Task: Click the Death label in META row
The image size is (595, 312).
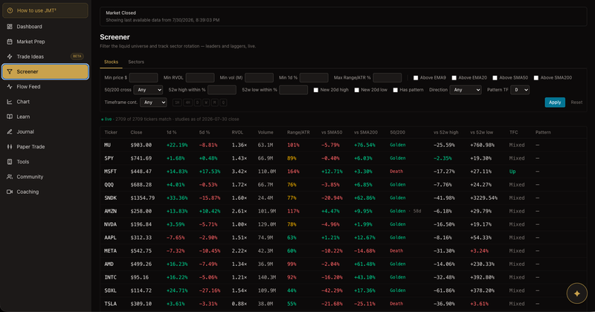Action: coord(396,251)
